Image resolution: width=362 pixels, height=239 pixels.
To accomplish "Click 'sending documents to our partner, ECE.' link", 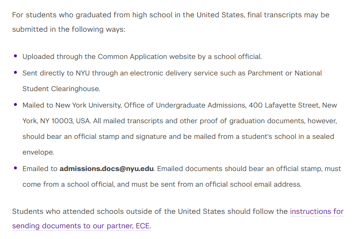I will [x=81, y=226].
